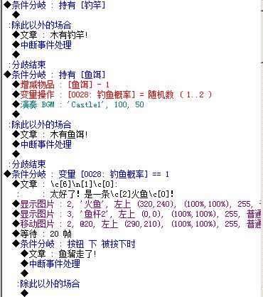Click 分歧结束 just above 条件分歧 变量 钓鱼概率
Image resolution: width=263 pixels, height=297 pixels.
(27, 164)
